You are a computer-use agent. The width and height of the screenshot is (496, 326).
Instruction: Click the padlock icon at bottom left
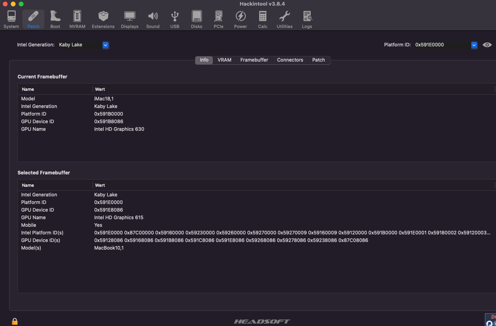[15, 321]
